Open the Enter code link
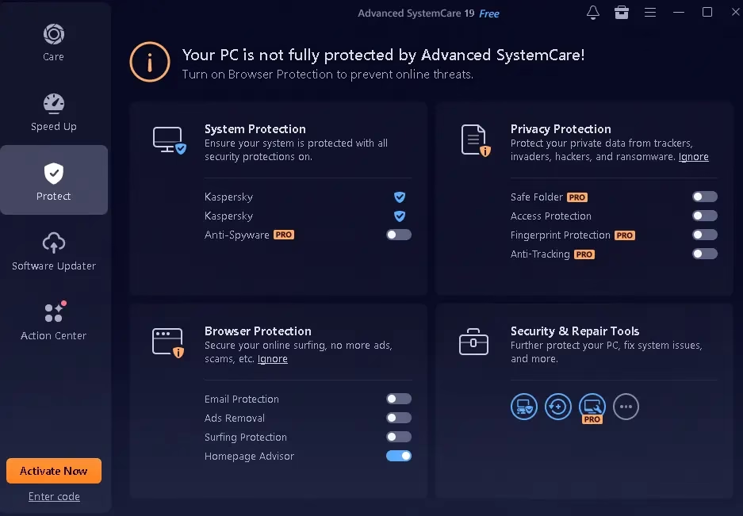 [54, 496]
